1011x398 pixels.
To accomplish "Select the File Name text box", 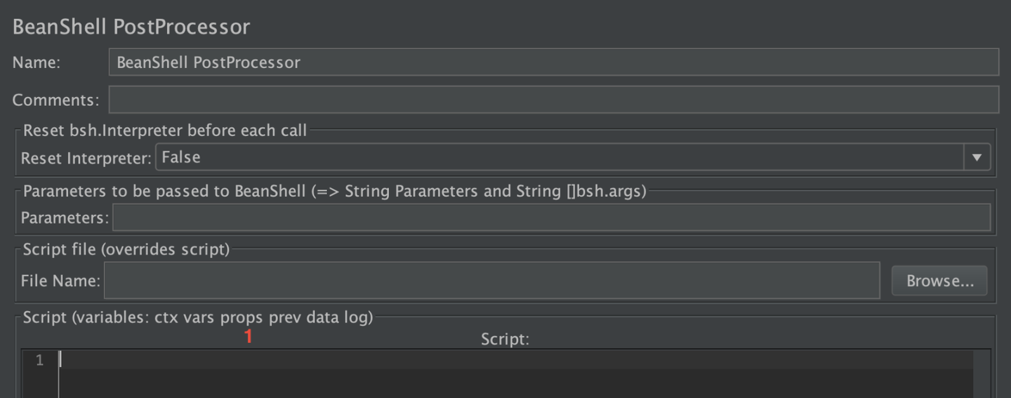I will [x=491, y=281].
